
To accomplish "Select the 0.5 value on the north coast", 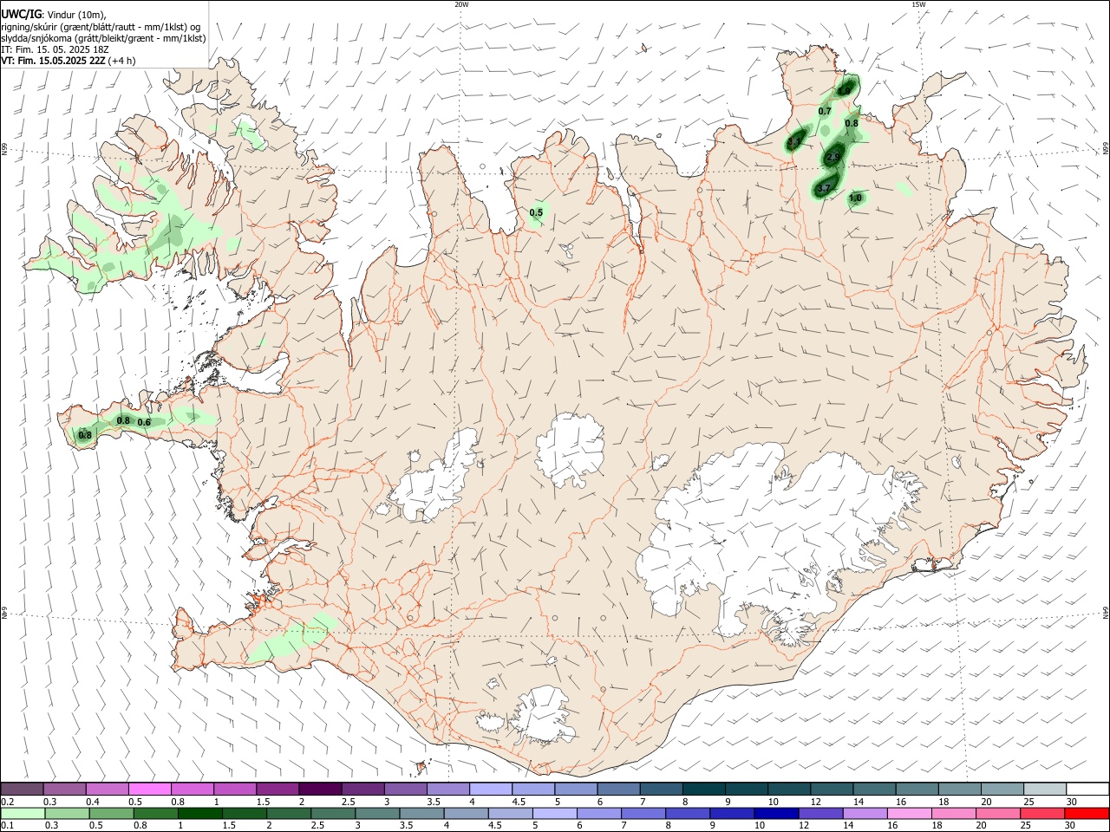I will 536,212.
